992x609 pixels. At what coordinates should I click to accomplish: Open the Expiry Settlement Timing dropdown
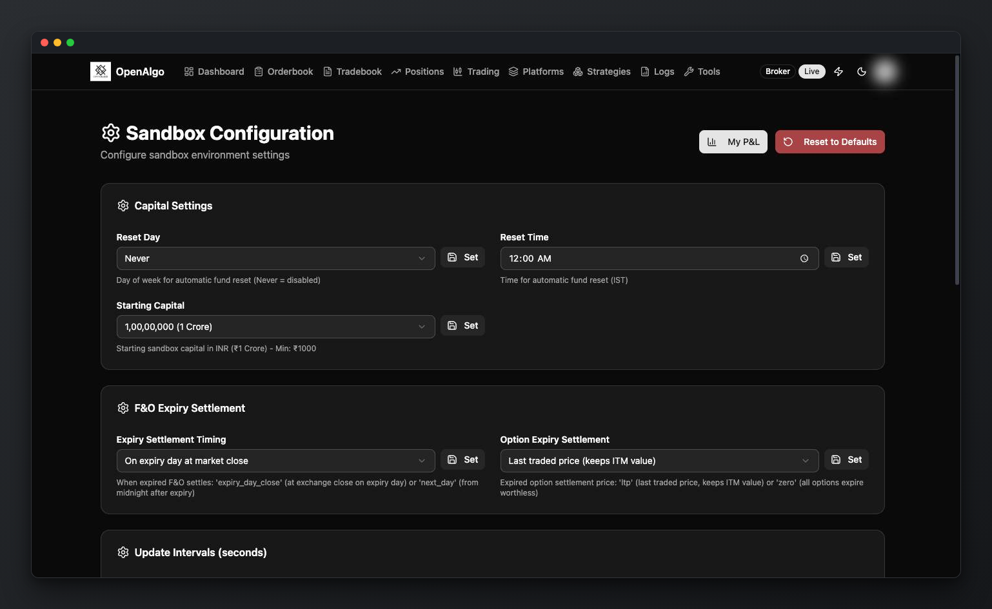pos(275,461)
